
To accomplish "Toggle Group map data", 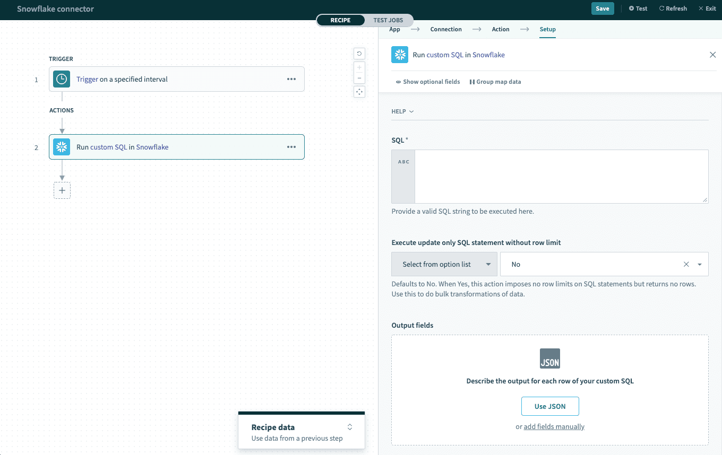I will click(x=495, y=82).
